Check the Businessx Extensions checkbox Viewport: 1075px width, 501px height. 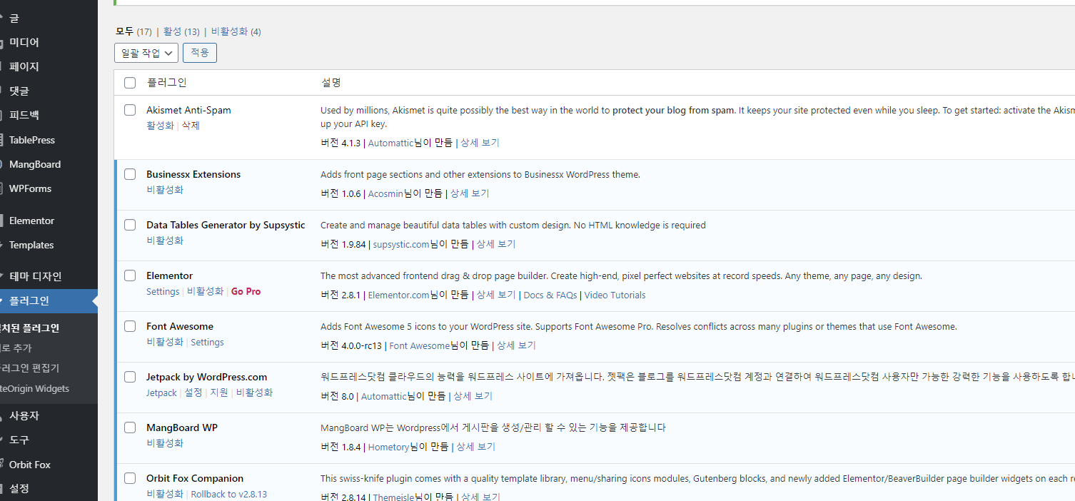[130, 174]
